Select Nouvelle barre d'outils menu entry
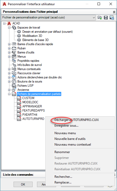This screenshot has width=117, height=191. 70,139
